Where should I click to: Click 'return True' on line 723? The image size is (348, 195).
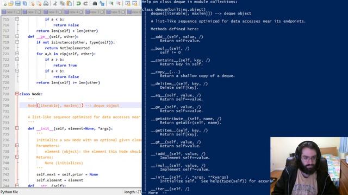(65, 65)
